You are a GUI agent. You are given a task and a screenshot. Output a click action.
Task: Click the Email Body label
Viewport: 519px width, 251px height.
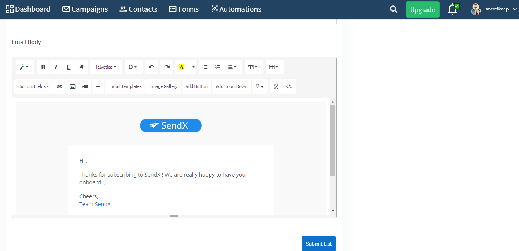[26, 42]
